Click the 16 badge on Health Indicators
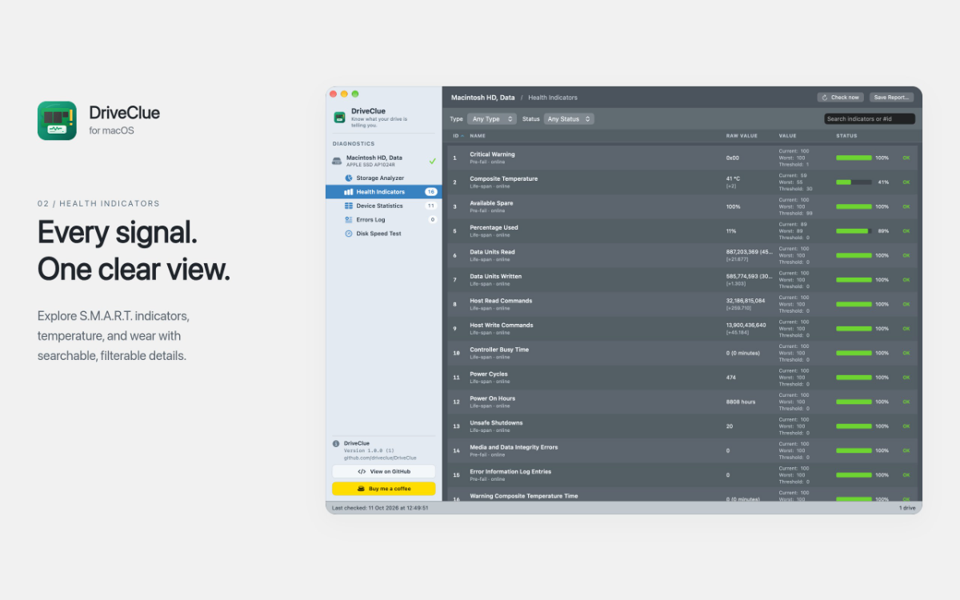Viewport: 960px width, 600px height. (x=431, y=192)
